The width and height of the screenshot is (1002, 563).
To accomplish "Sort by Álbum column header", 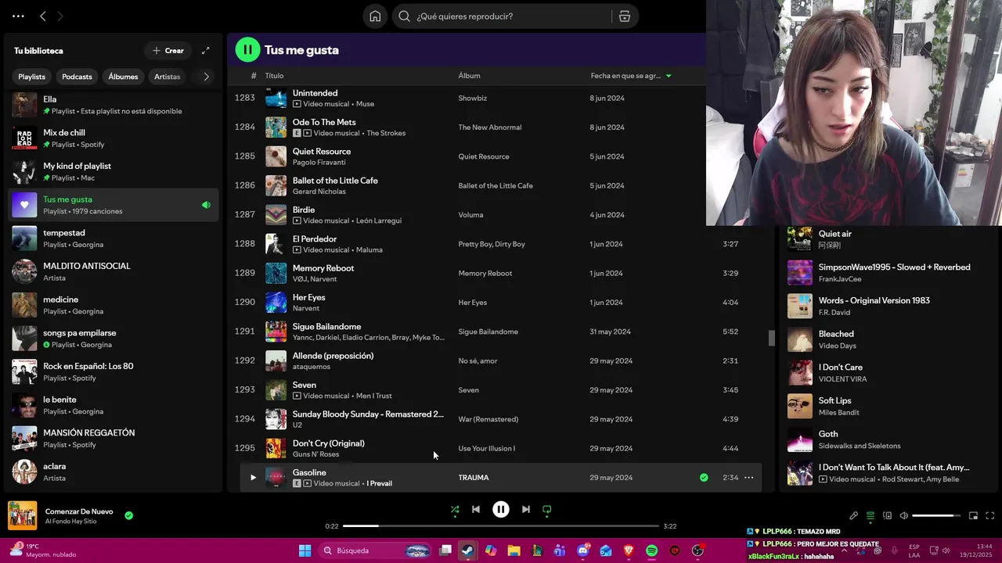I will [x=469, y=76].
